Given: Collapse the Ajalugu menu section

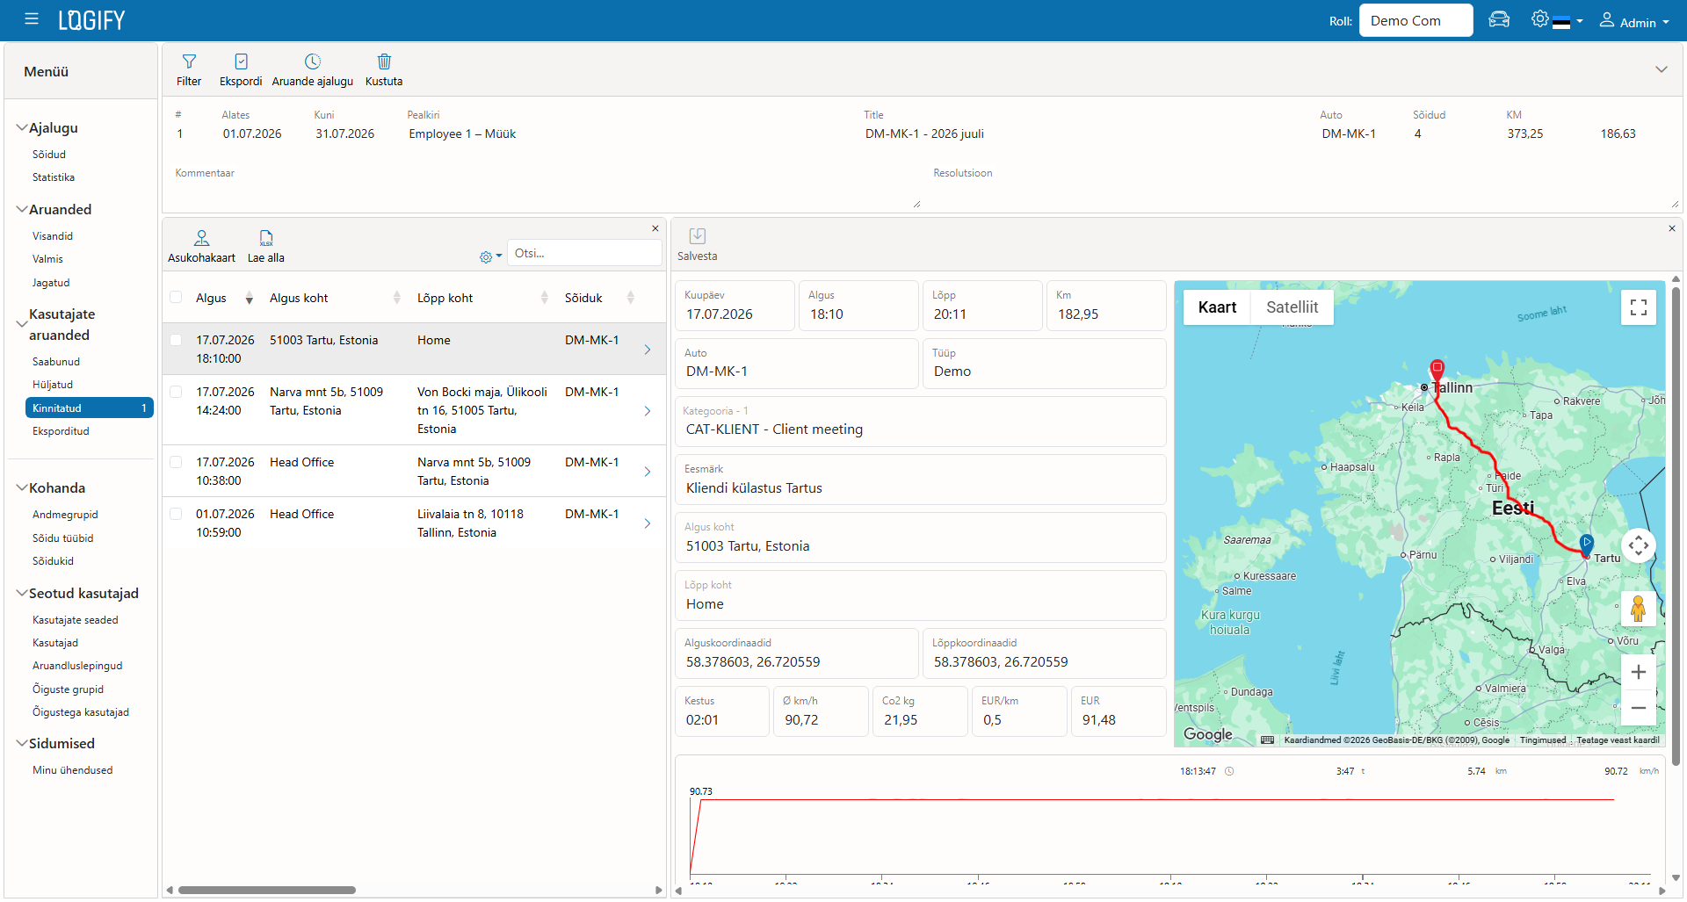Looking at the screenshot, I should click(22, 128).
